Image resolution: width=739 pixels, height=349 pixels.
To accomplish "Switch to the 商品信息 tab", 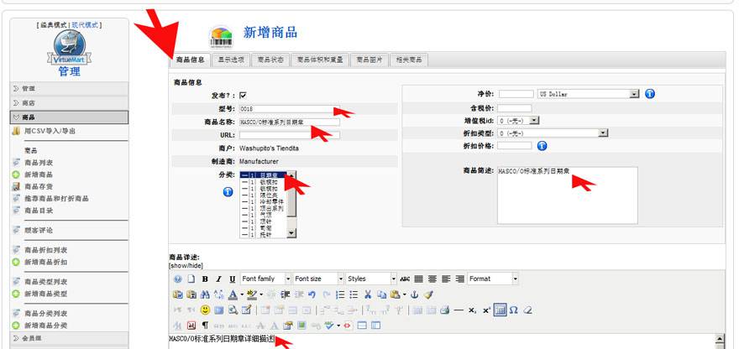I will click(x=190, y=60).
